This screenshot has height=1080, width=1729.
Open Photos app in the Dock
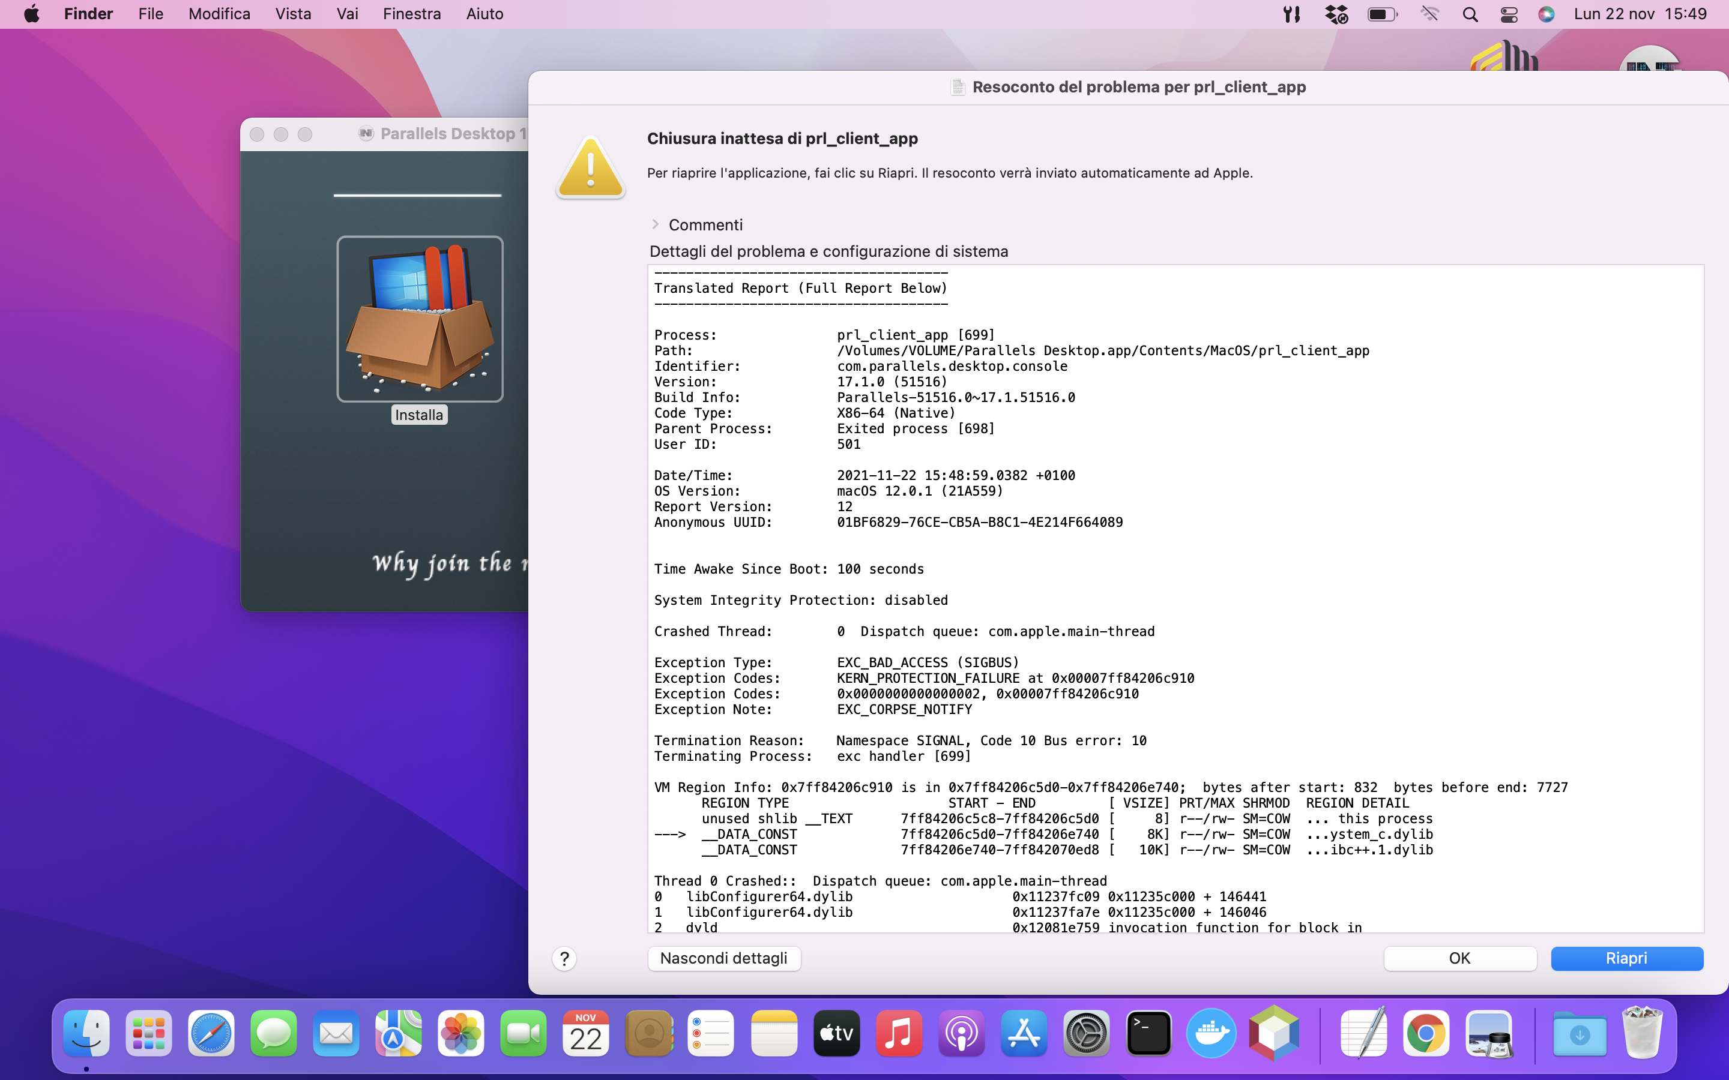[x=461, y=1033]
